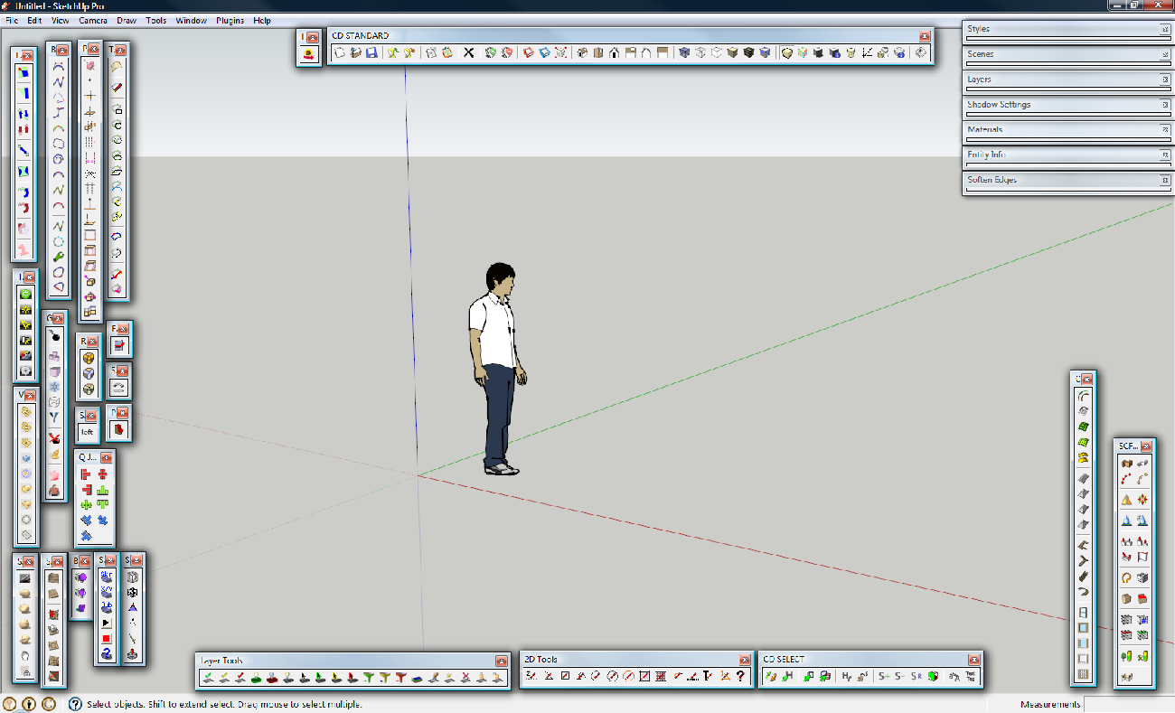Click the S+ icon in CD SELECT

[x=885, y=676]
